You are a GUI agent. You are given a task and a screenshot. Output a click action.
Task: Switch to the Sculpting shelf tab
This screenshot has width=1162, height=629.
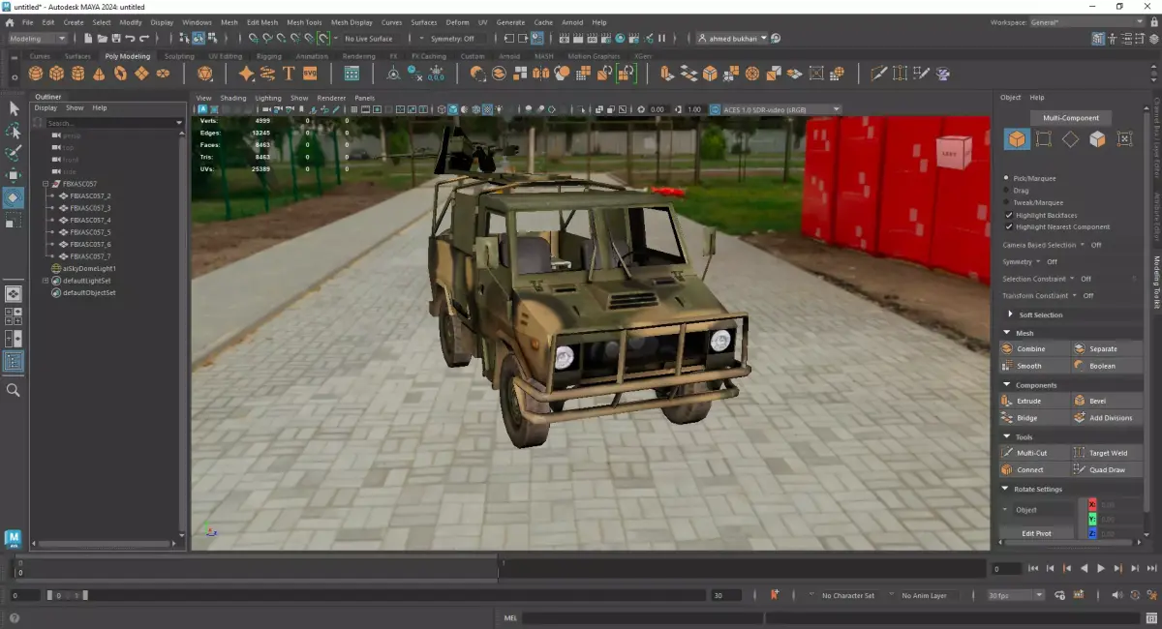[x=179, y=56]
